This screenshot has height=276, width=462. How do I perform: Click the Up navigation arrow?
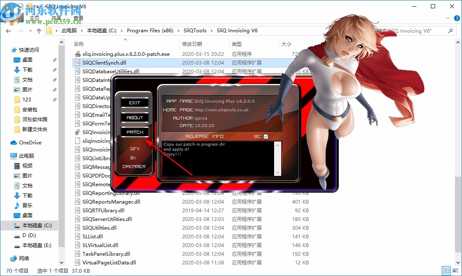pos(39,31)
